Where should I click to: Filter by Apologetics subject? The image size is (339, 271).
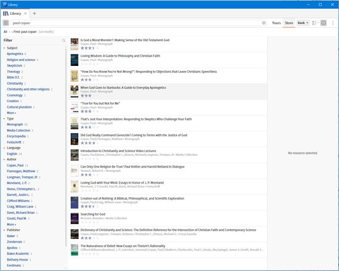[x=15, y=54]
